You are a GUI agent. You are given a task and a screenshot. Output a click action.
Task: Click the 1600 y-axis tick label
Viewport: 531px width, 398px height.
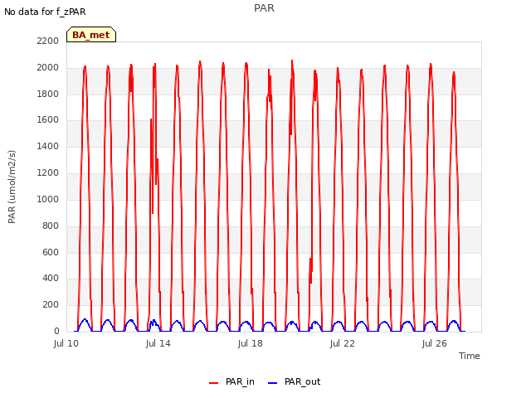pyautogui.click(x=48, y=119)
